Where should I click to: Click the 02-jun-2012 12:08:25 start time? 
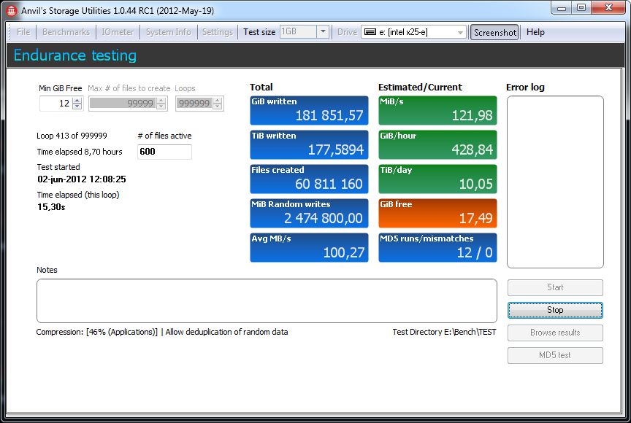point(82,179)
